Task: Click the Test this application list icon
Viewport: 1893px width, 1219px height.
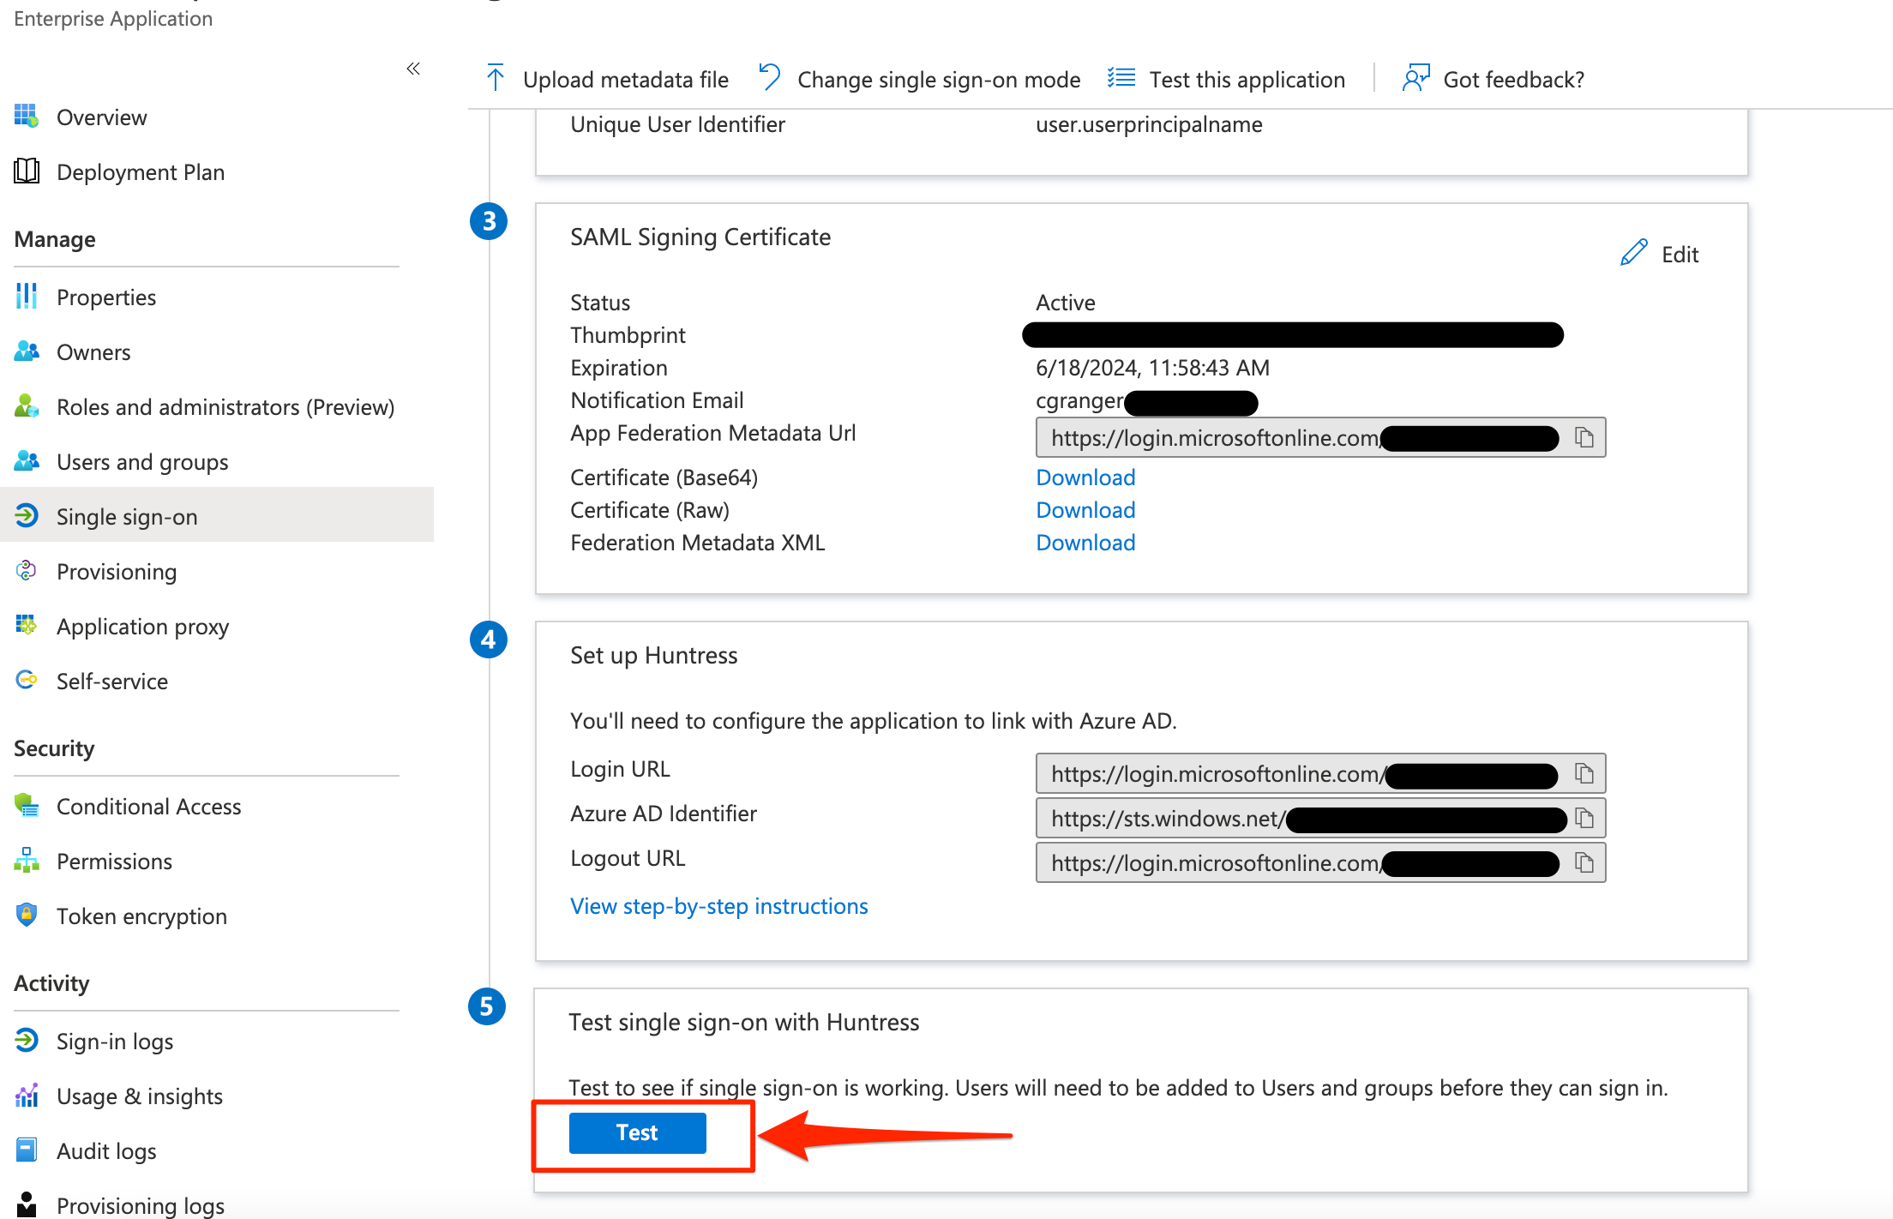Action: (1121, 78)
